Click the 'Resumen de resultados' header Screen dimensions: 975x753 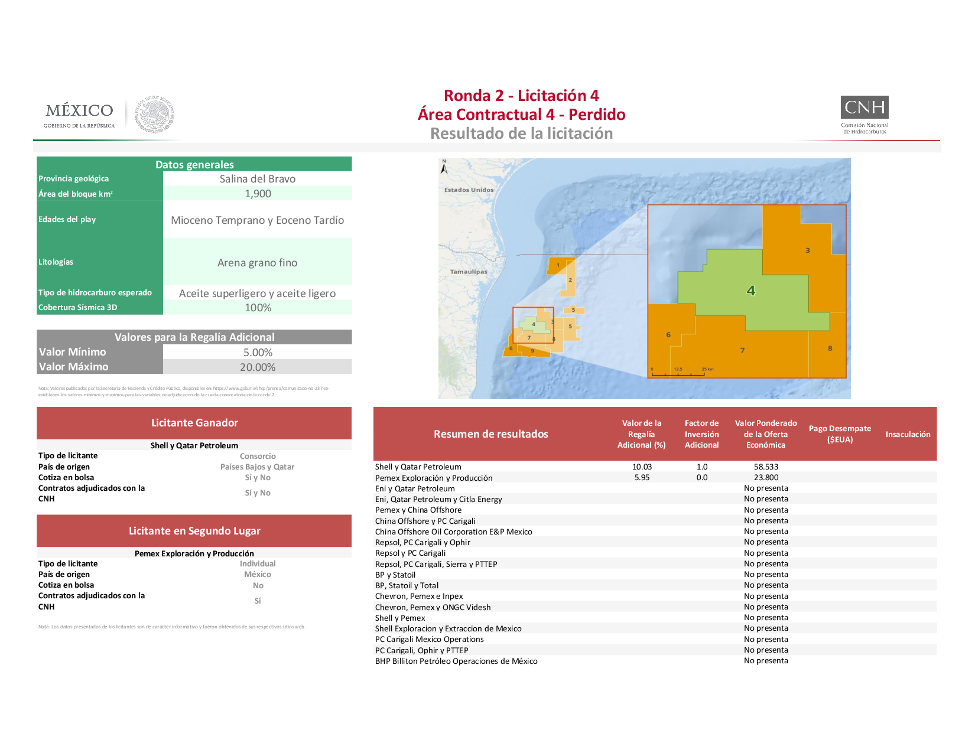pyautogui.click(x=491, y=434)
